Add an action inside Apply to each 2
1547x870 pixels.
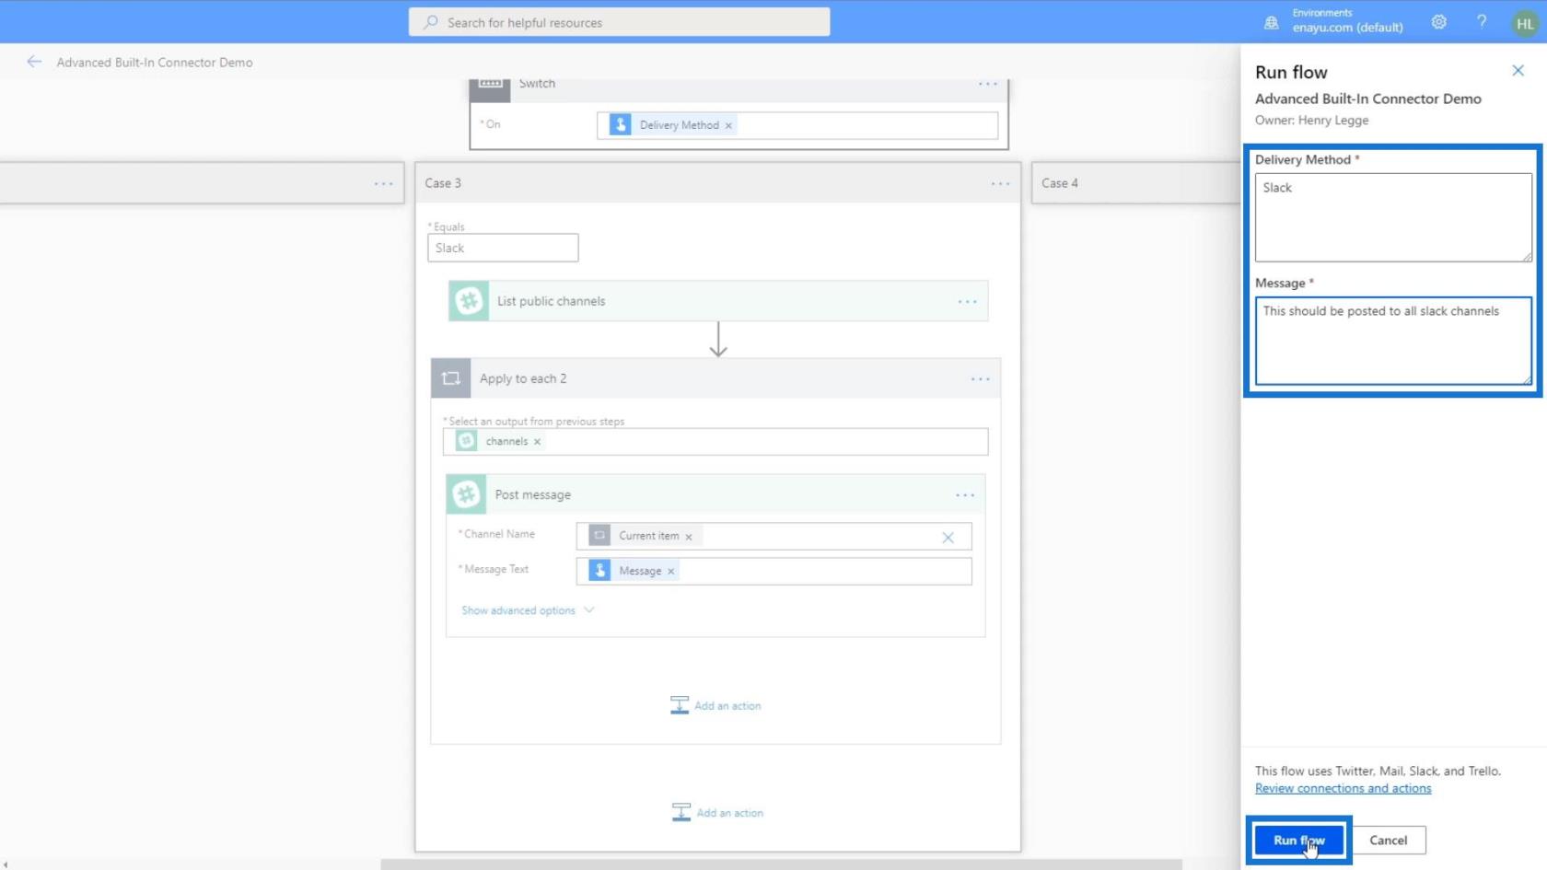click(715, 705)
